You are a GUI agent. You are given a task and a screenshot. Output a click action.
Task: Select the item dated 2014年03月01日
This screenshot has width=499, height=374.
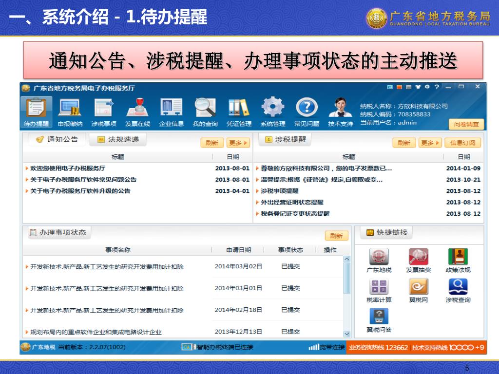pyautogui.click(x=183, y=288)
